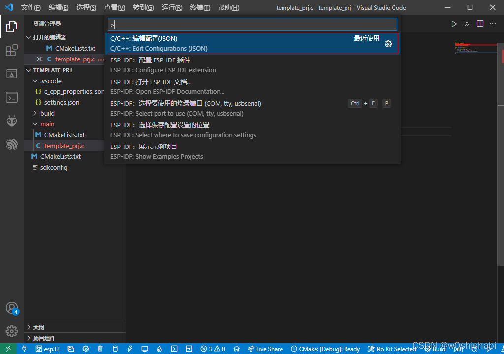This screenshot has width=504, height=354.
Task: Open the PlatformIO alien icon
Action: coord(12,121)
